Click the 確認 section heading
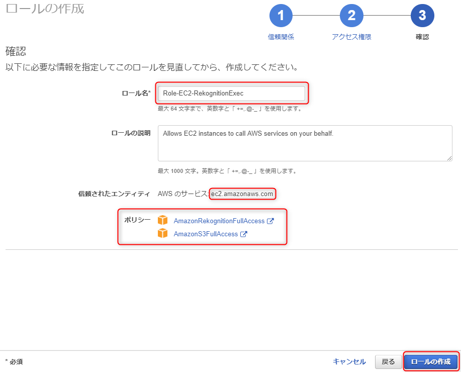 click(16, 51)
